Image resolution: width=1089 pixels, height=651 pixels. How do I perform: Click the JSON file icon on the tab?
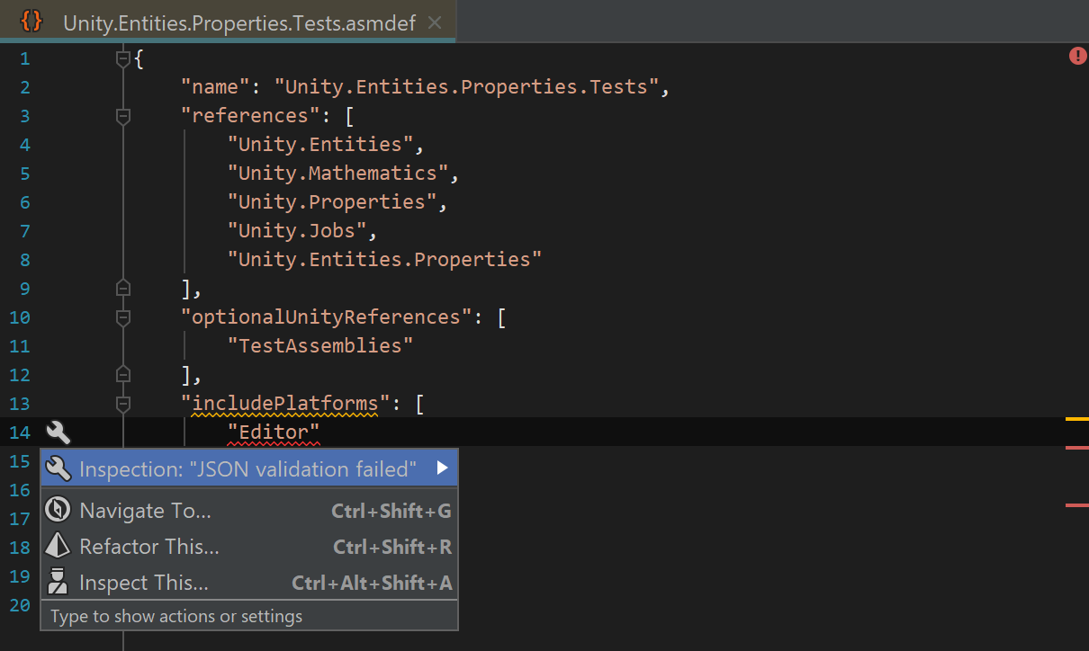[x=31, y=22]
